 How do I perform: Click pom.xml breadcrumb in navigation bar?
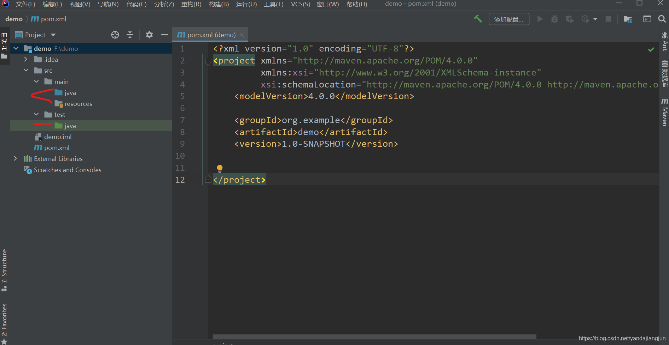pyautogui.click(x=49, y=19)
